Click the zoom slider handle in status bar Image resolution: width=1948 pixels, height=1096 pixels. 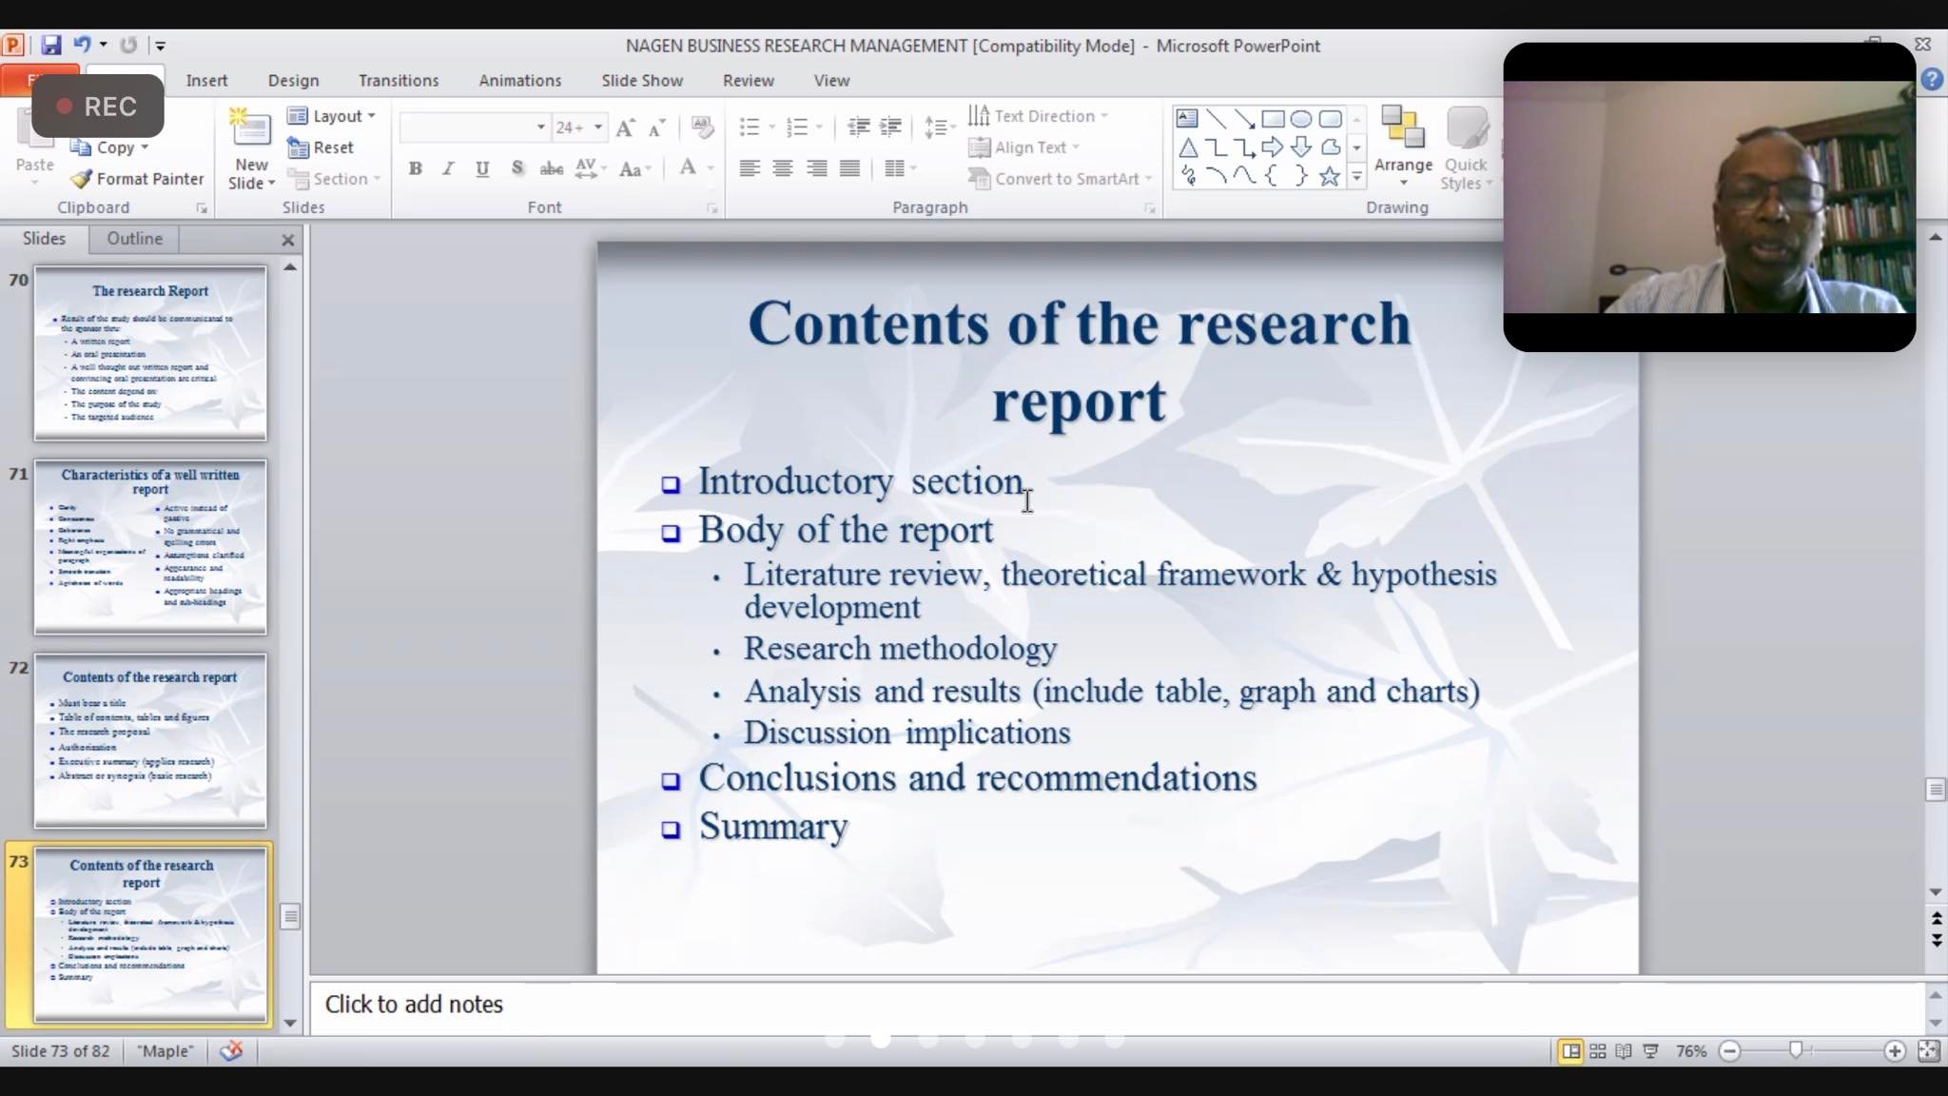(x=1795, y=1051)
